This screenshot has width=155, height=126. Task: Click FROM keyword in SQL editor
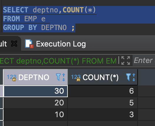click(11, 19)
